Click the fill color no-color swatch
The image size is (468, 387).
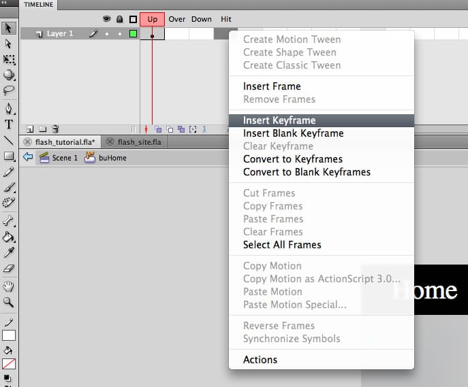[x=9, y=364]
